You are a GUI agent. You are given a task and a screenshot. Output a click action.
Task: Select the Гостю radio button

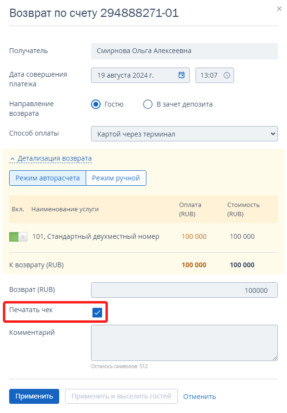click(96, 104)
